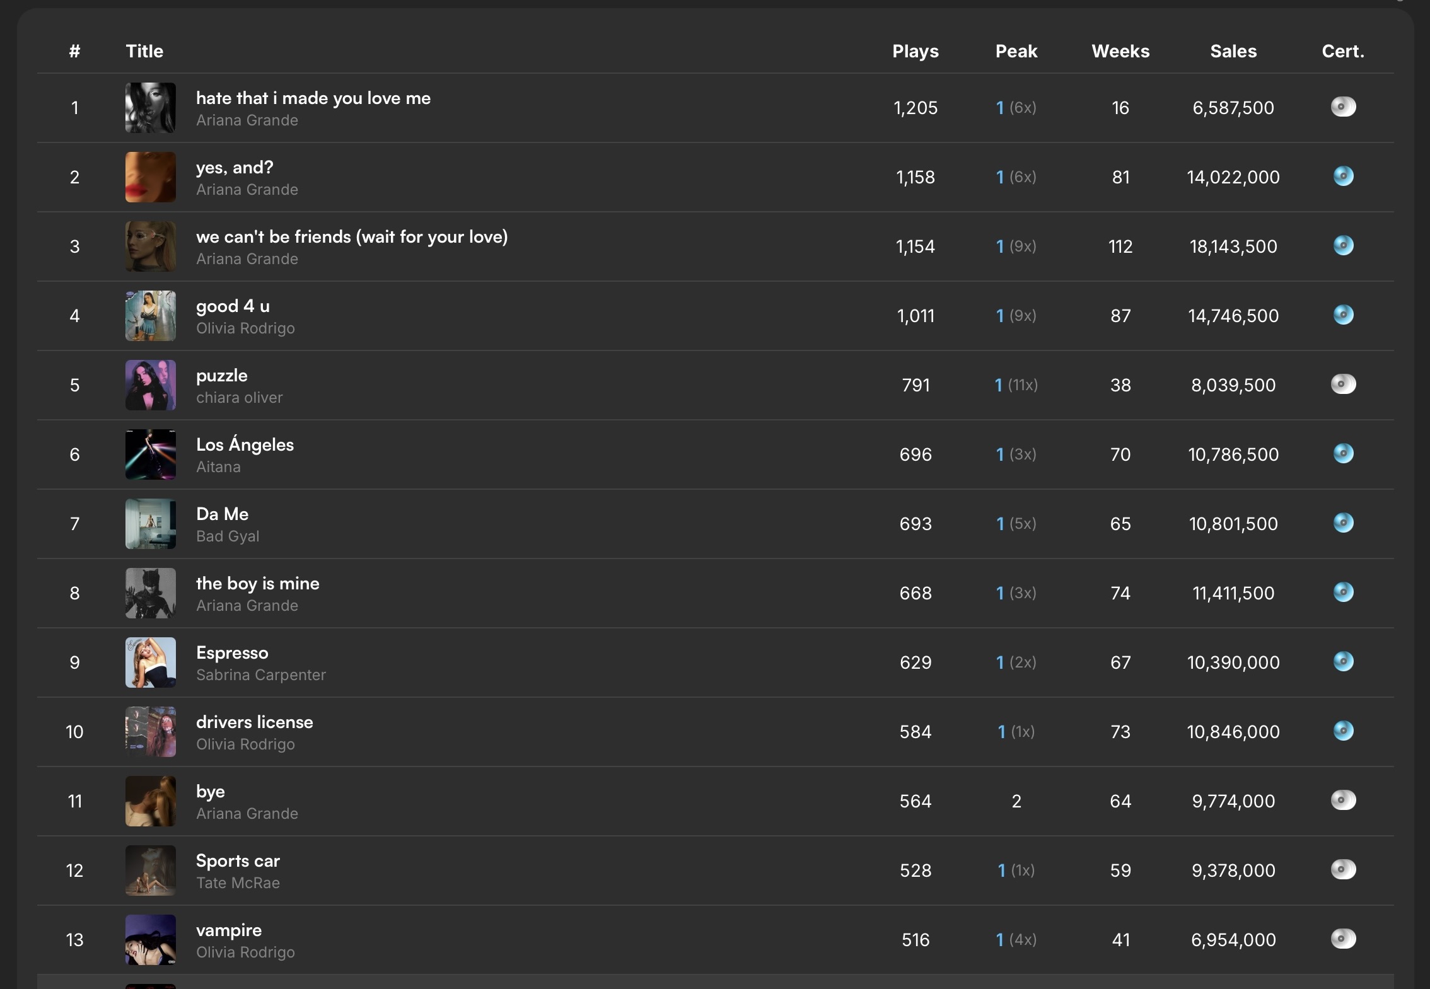Click certification disc for Sports car

[1343, 869]
